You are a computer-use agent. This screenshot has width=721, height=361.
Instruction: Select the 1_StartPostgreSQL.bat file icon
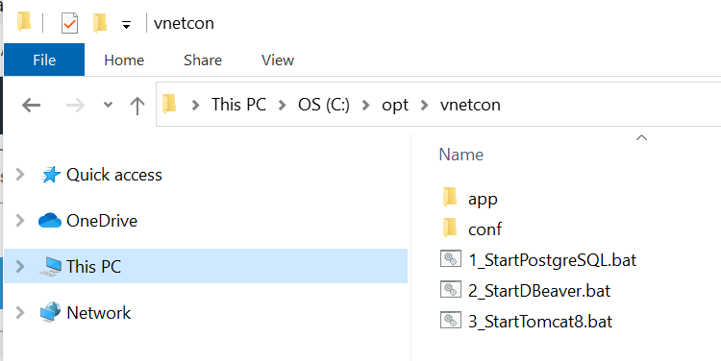tap(450, 259)
